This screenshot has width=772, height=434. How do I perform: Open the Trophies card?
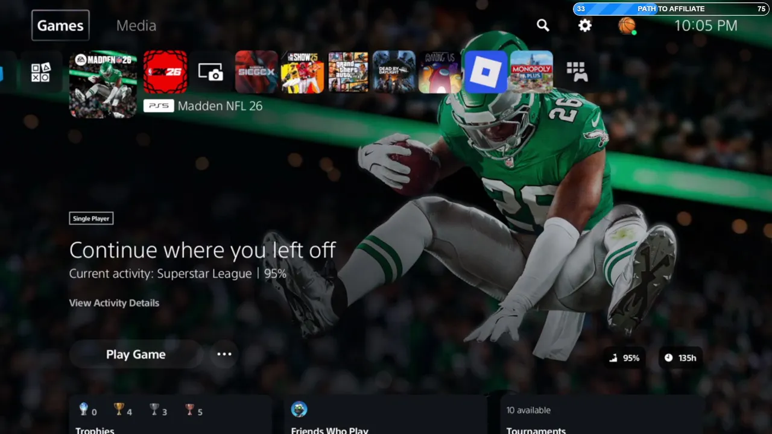[x=171, y=415]
